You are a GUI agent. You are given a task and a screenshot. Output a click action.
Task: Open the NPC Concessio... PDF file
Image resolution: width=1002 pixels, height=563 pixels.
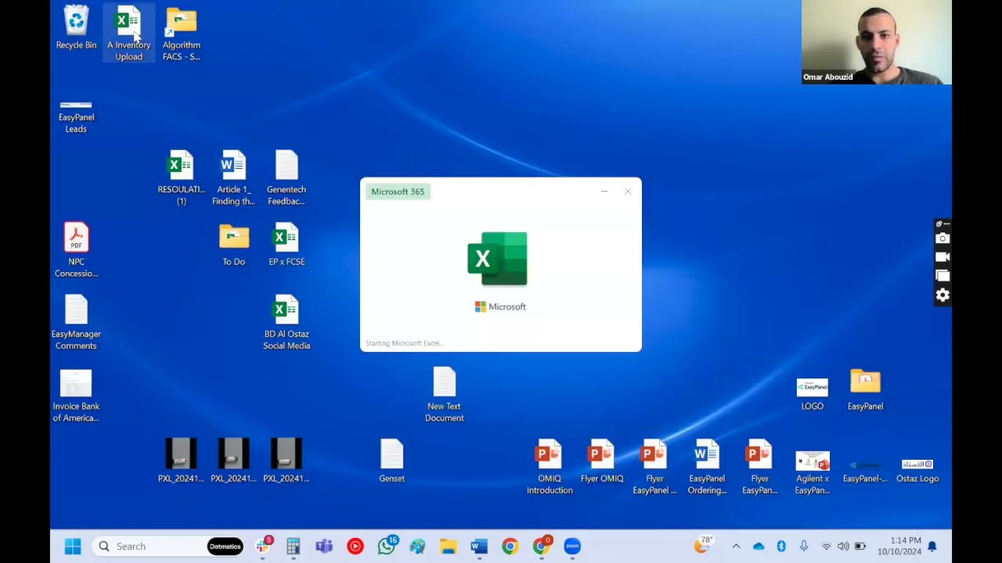pyautogui.click(x=76, y=250)
